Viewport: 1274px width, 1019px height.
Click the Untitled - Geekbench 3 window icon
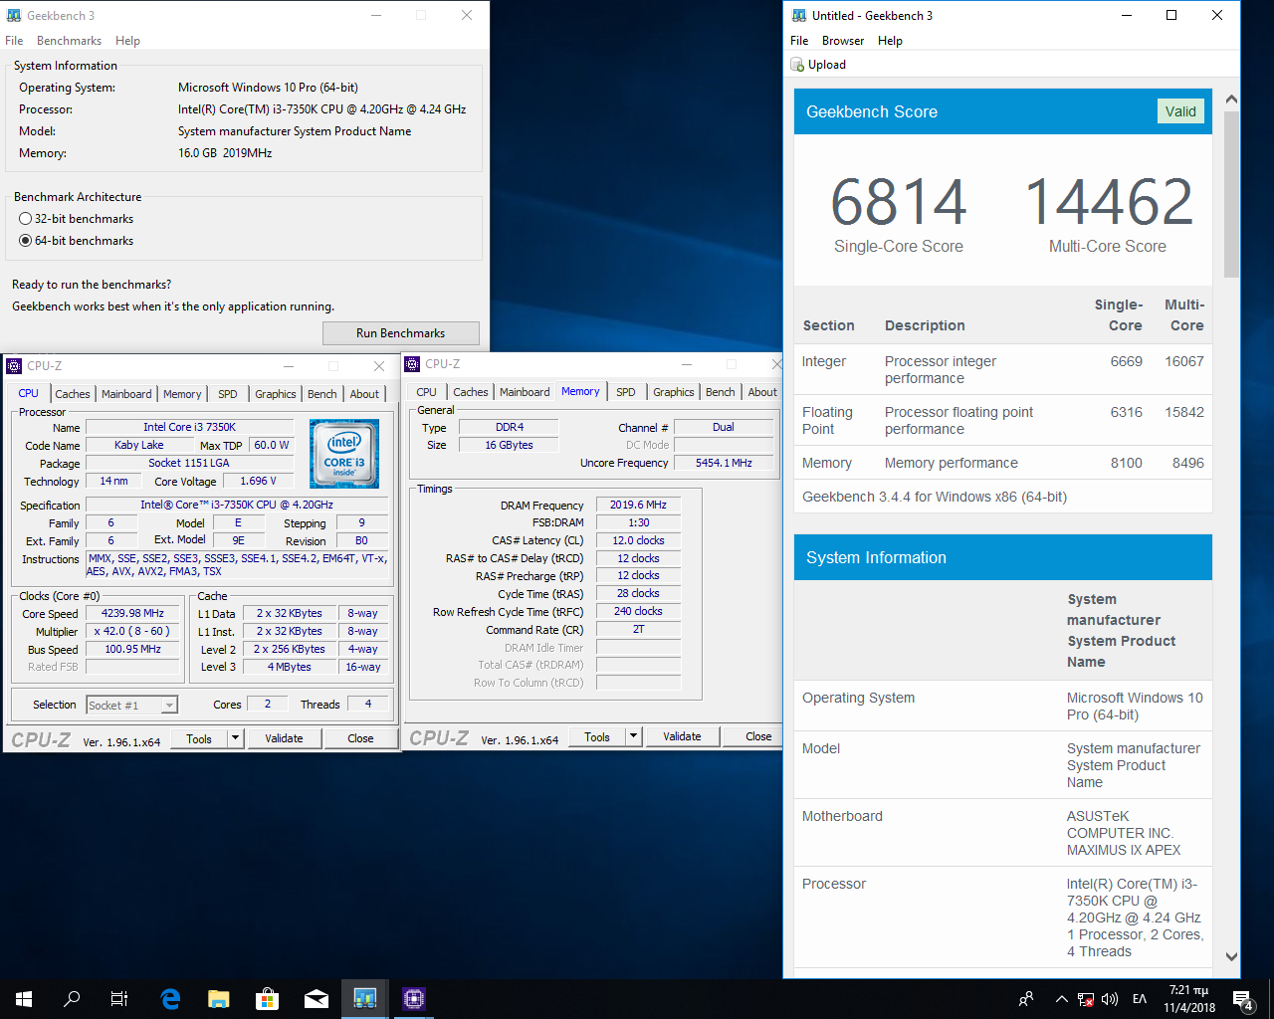tap(799, 15)
